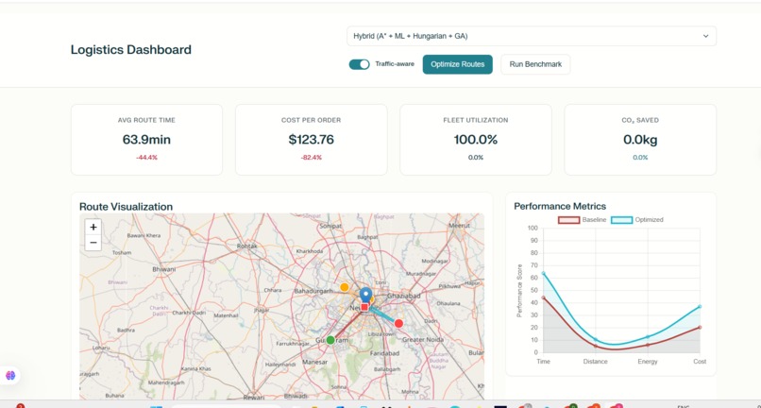Click the FLEET UTILIZATION card label
Viewport: 761px width, 408px height.
[476, 120]
